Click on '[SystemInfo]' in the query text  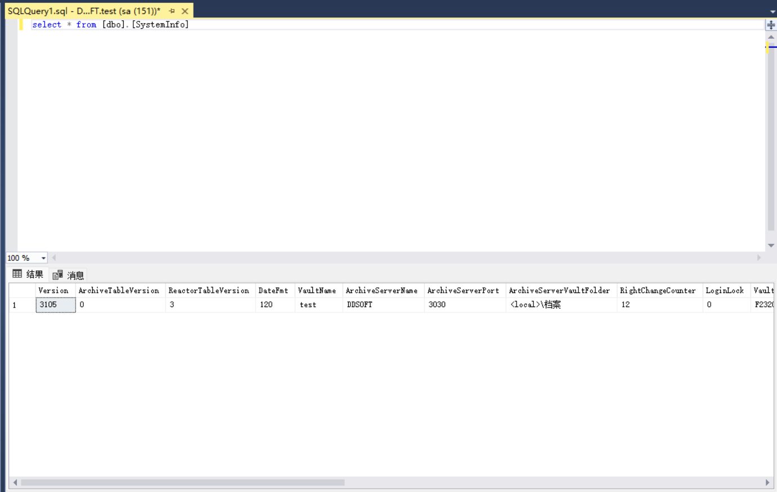[x=160, y=25]
